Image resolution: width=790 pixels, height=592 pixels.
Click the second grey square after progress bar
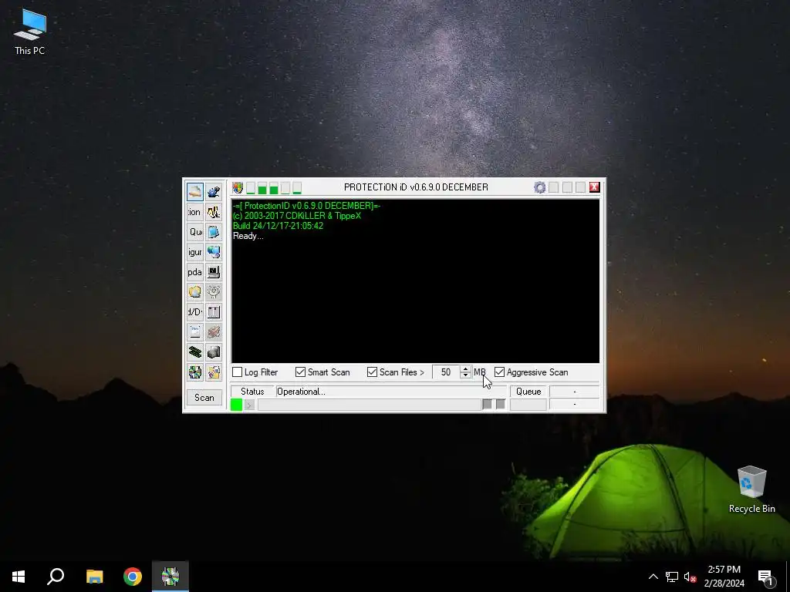tap(500, 404)
